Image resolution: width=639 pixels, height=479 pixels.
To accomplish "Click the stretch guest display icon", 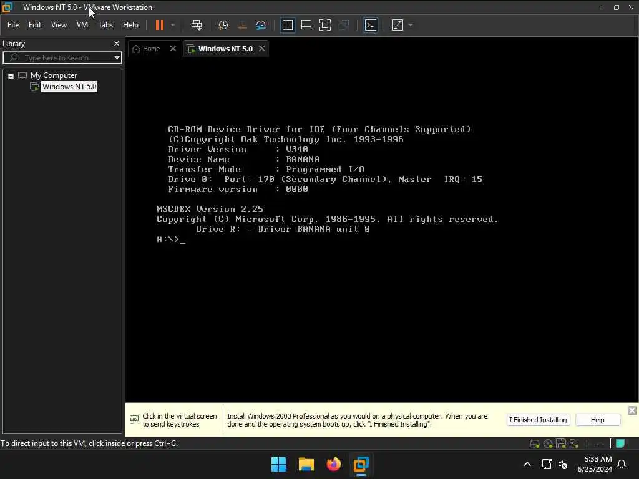I will 398,25.
